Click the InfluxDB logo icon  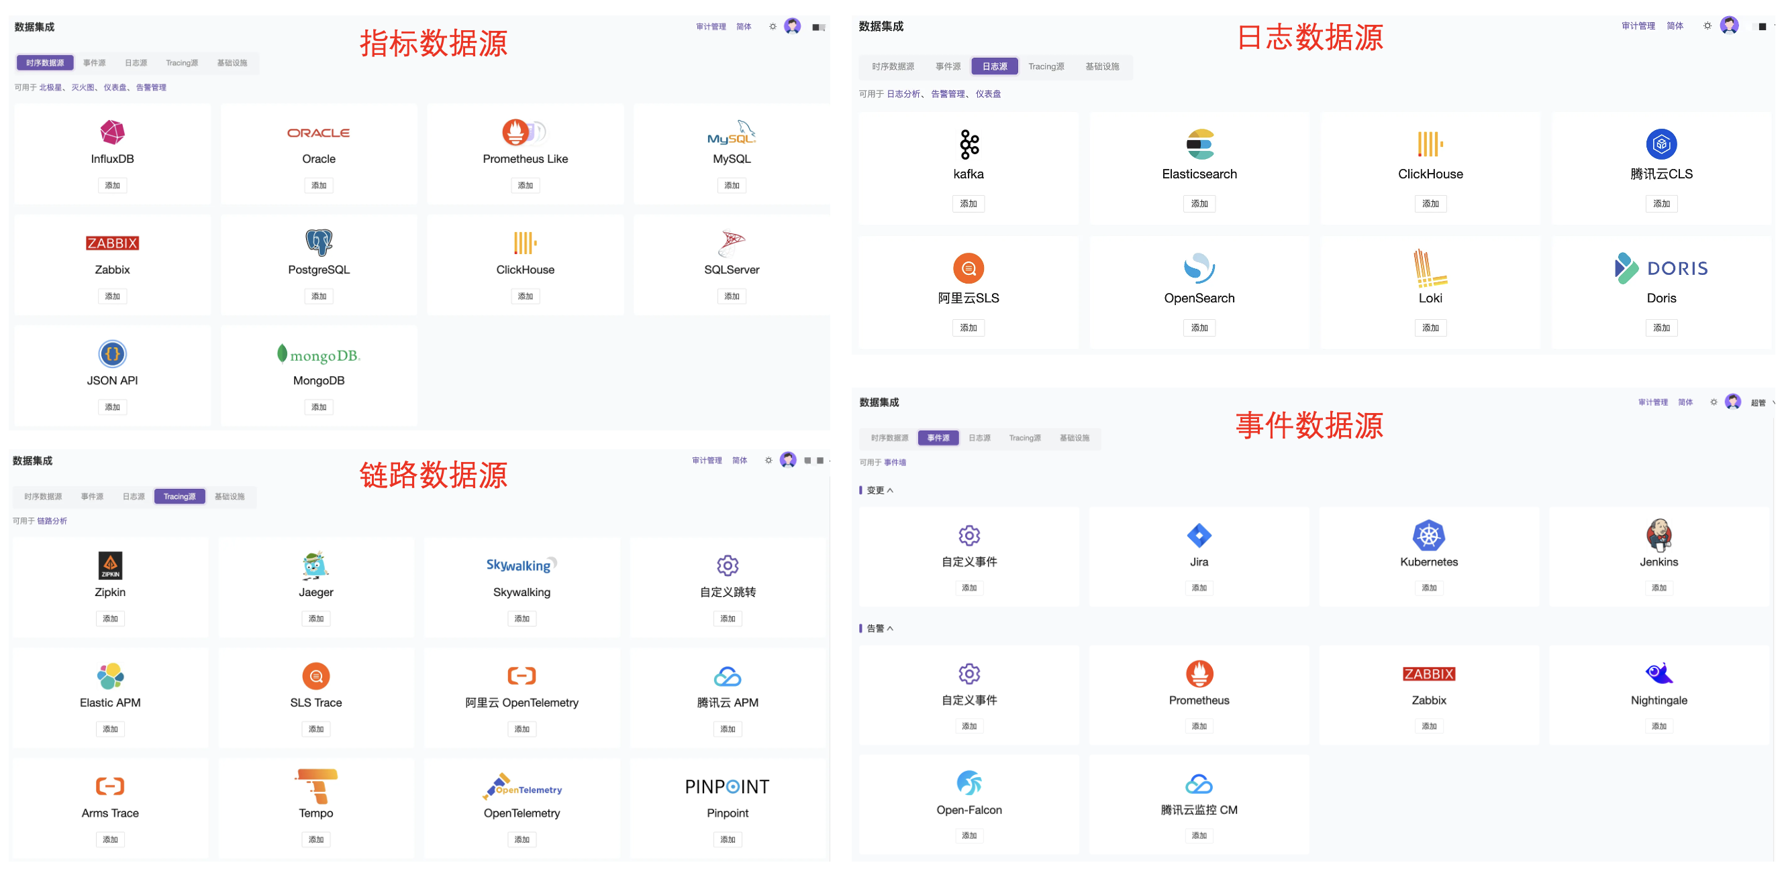point(112,132)
